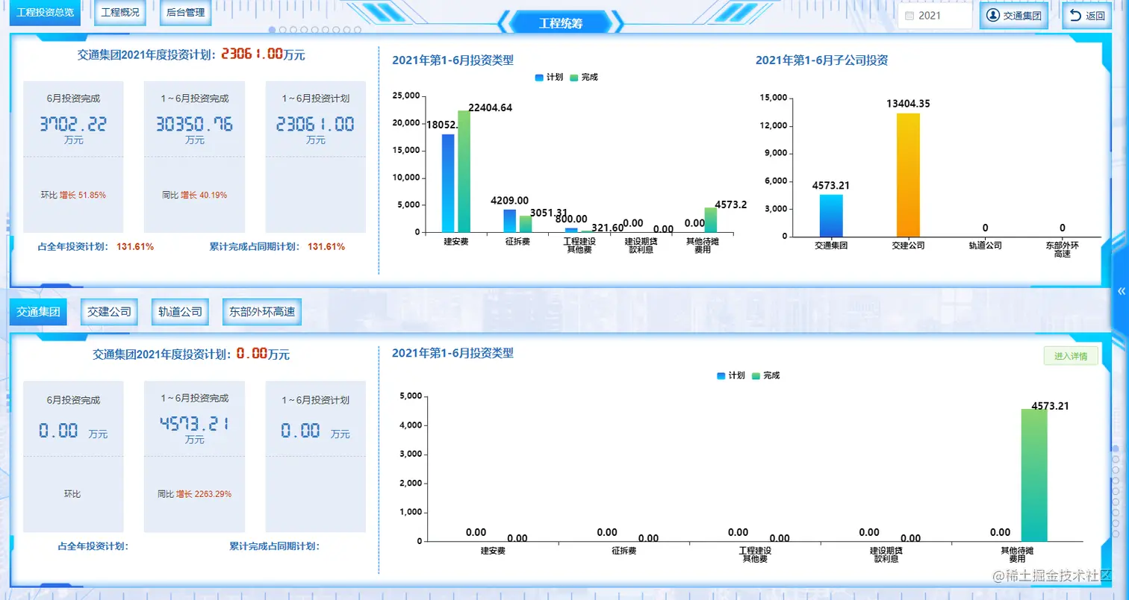Select the first carousel page dot
1129x600 pixels.
(273, 31)
